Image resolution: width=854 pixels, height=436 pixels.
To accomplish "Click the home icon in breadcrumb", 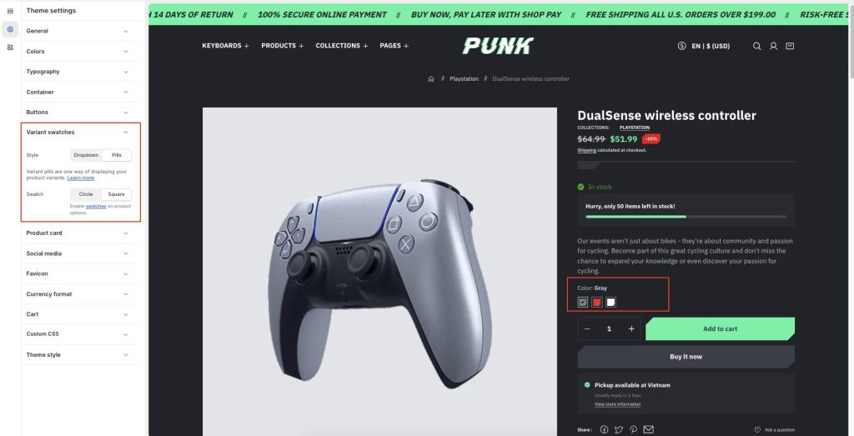I will coord(431,79).
